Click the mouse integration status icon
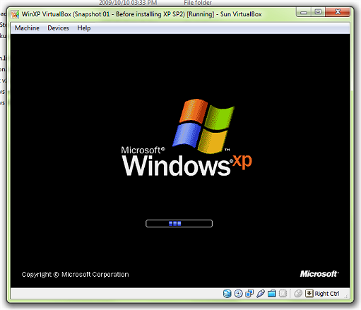The width and height of the screenshot is (361, 310). (x=298, y=294)
